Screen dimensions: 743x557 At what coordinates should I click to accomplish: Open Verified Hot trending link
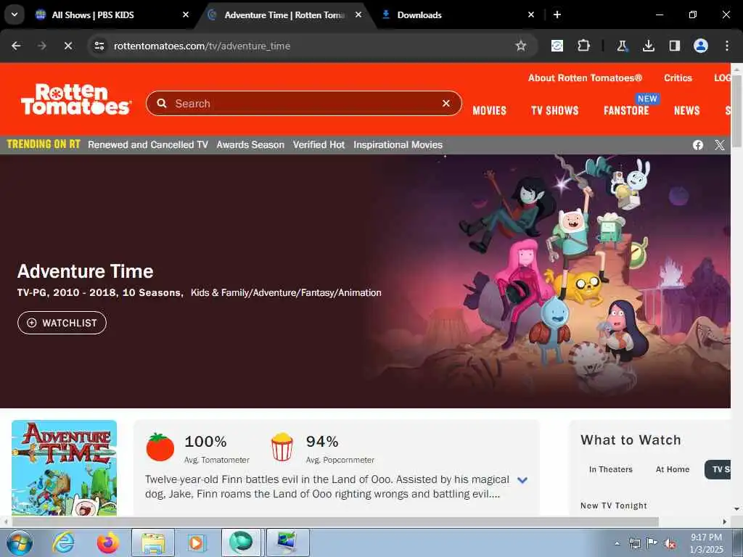point(319,145)
